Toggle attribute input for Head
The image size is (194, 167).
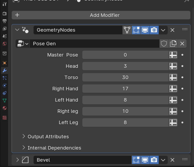(x=173, y=66)
